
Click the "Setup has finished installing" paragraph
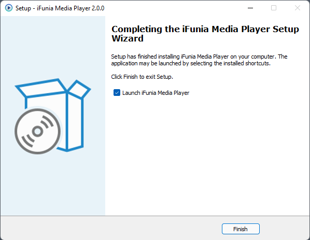199,60
